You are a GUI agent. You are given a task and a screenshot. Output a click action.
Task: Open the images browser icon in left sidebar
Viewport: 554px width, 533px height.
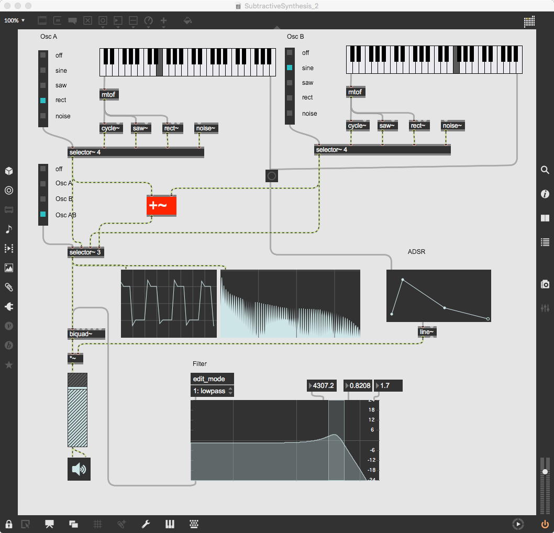tap(9, 268)
